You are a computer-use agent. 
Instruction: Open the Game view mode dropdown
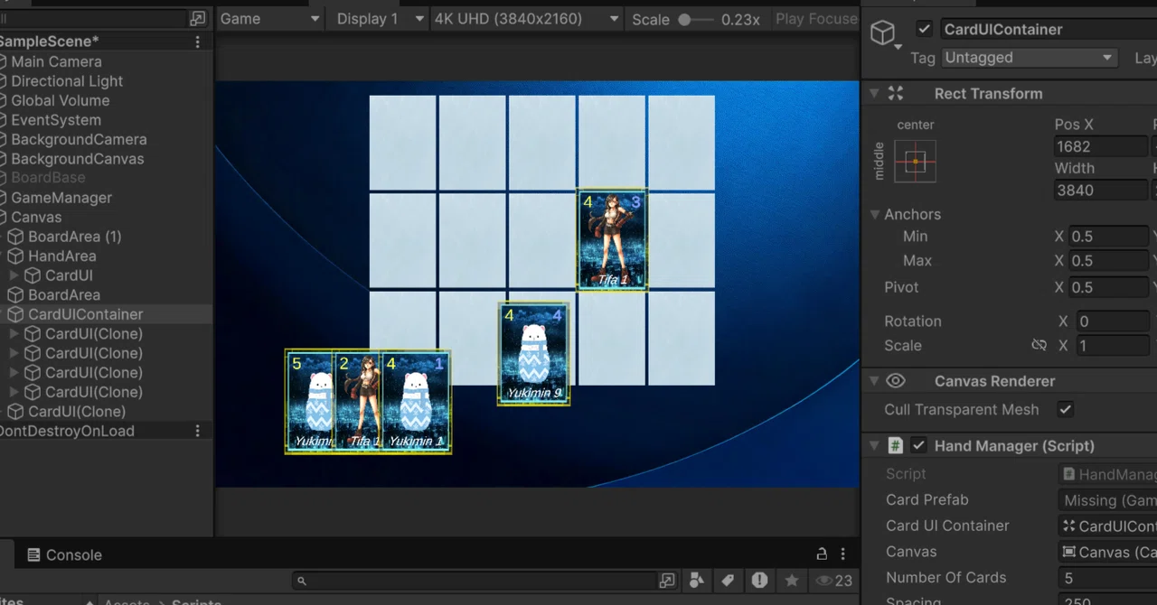tap(269, 18)
